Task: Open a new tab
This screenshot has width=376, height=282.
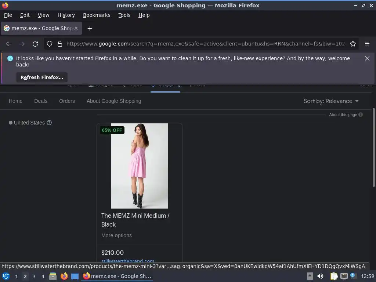Action: click(x=90, y=29)
